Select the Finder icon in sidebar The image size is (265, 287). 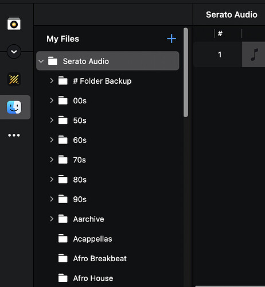(x=14, y=107)
